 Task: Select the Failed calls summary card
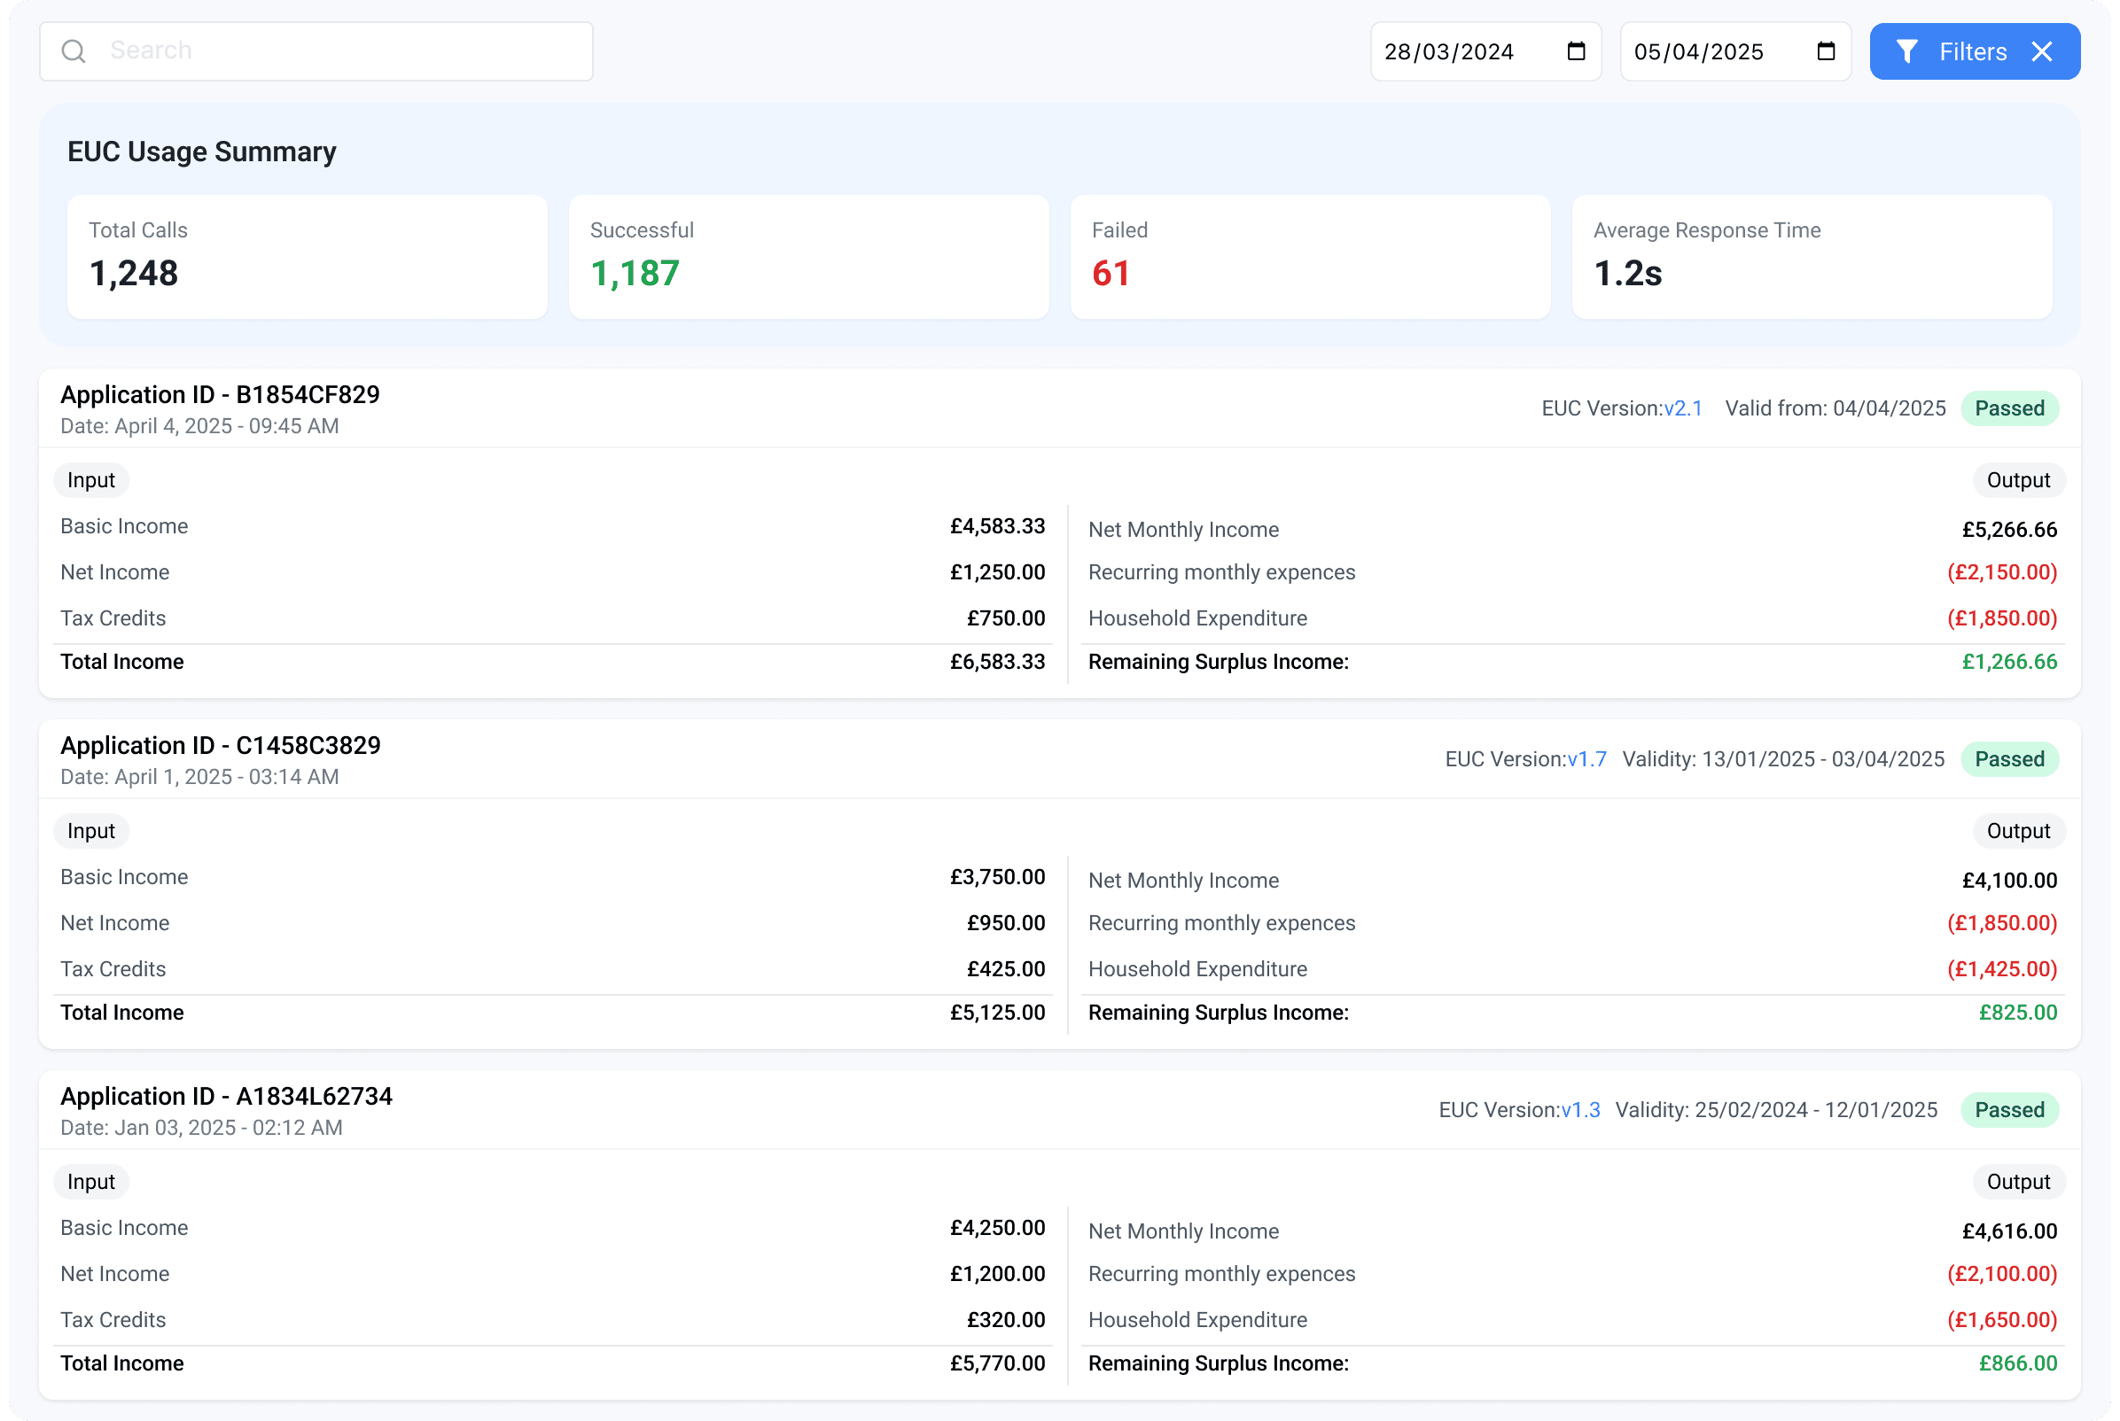coord(1310,256)
